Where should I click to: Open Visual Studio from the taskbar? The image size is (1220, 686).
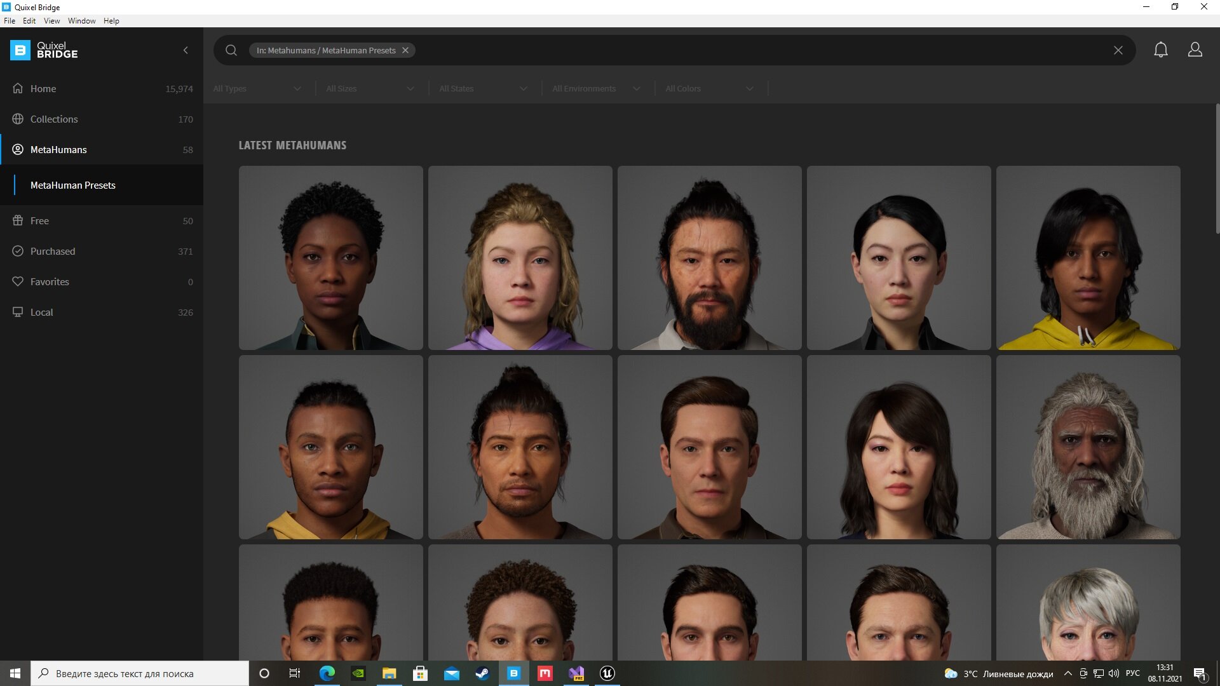pyautogui.click(x=576, y=673)
